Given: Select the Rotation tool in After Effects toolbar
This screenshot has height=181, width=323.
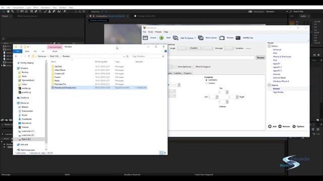Looking at the screenshot, I should (x=18, y=12).
